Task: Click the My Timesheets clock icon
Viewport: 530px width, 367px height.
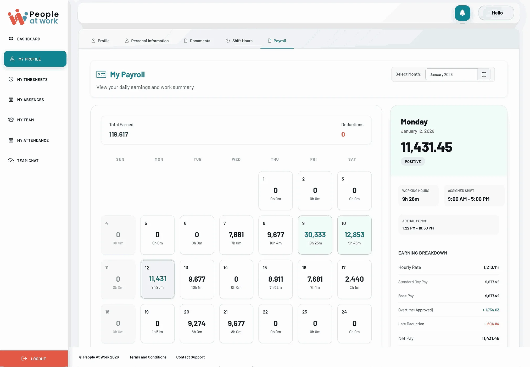Action: 11,79
